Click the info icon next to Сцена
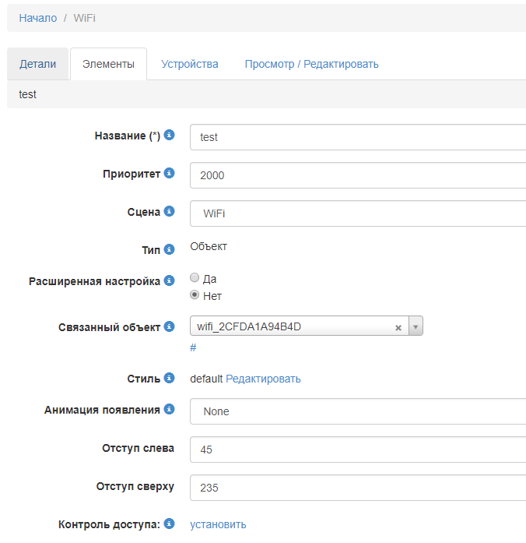526x543 pixels. [170, 212]
